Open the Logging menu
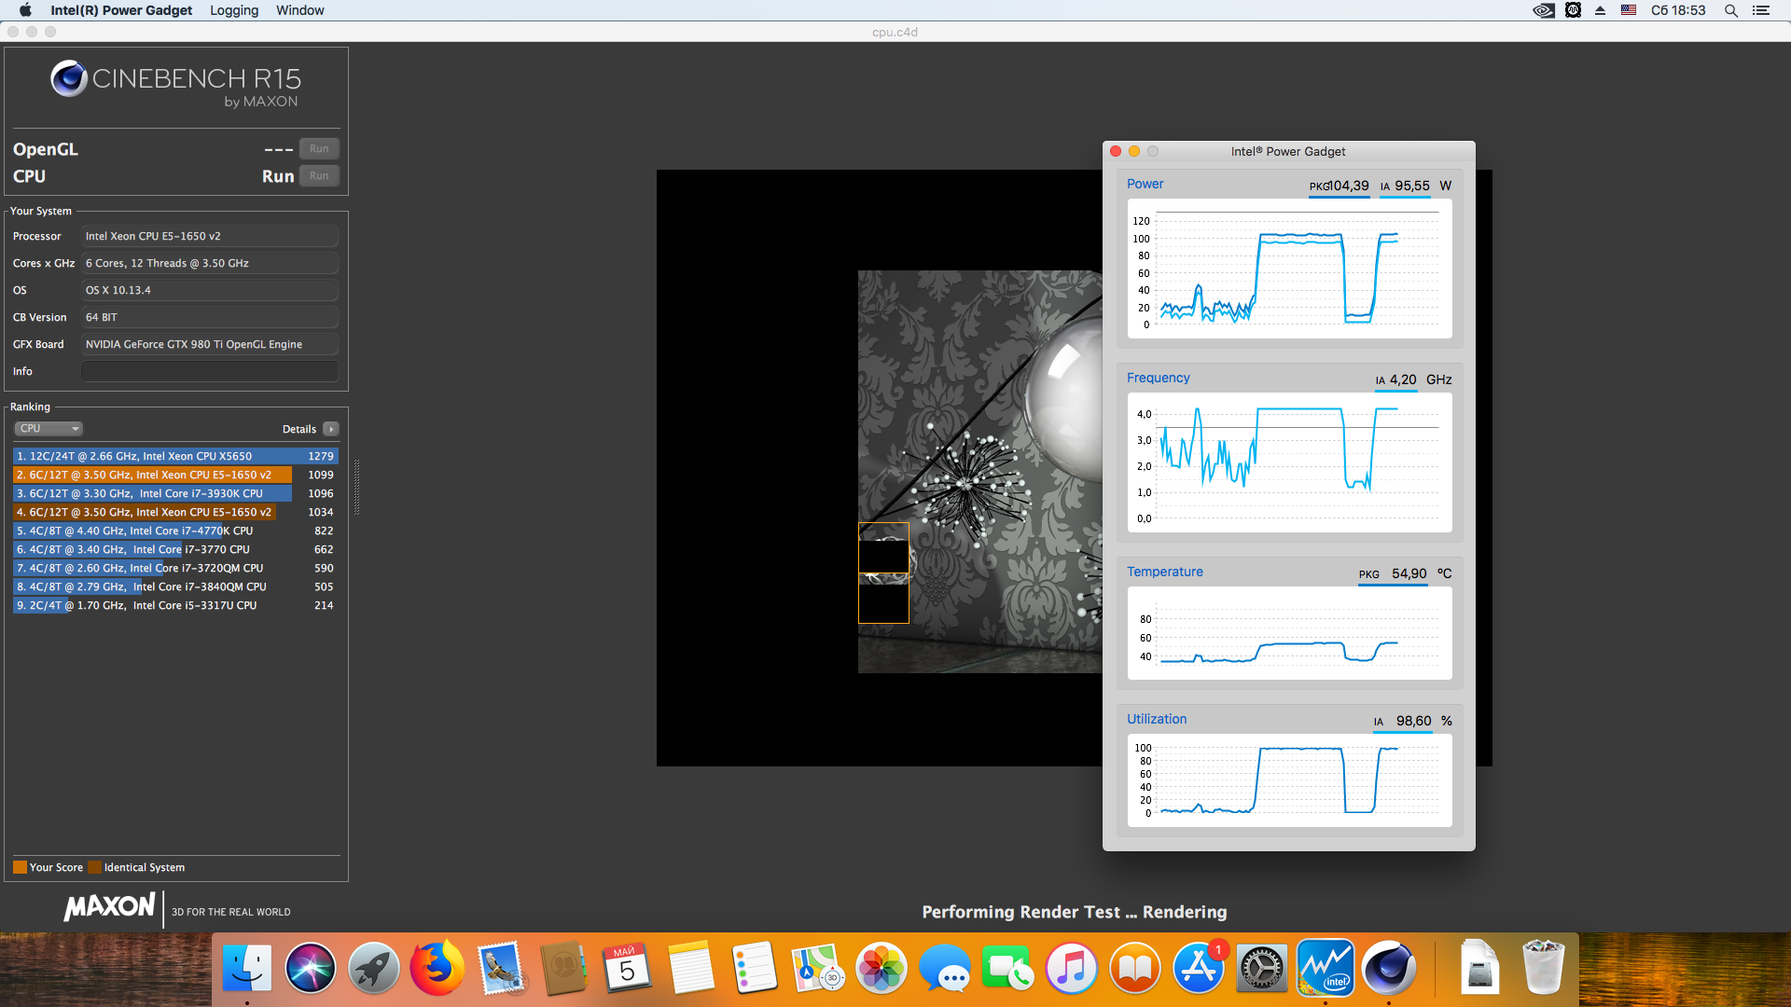 233,10
